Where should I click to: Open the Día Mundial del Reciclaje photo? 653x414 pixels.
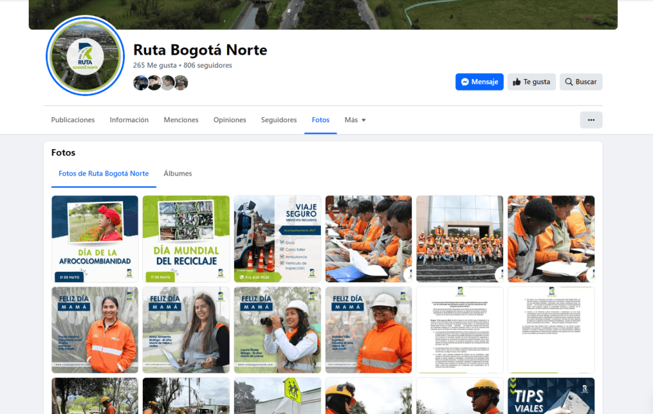[x=186, y=239]
